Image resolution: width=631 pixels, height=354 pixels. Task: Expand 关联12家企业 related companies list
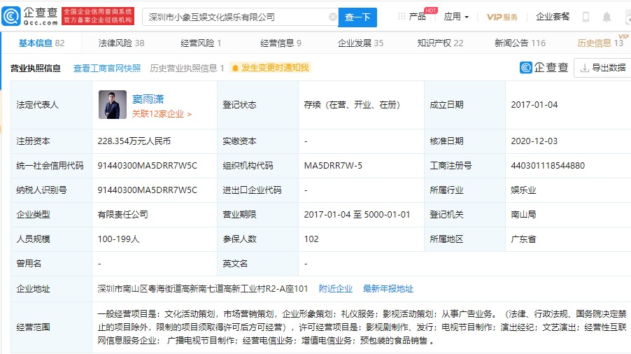tap(162, 113)
